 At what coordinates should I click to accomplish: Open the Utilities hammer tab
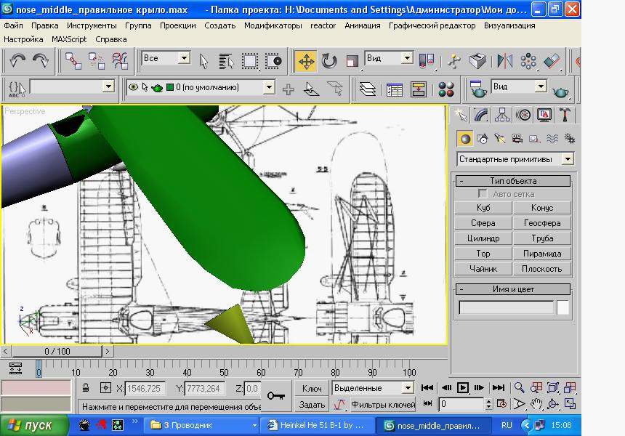click(565, 115)
